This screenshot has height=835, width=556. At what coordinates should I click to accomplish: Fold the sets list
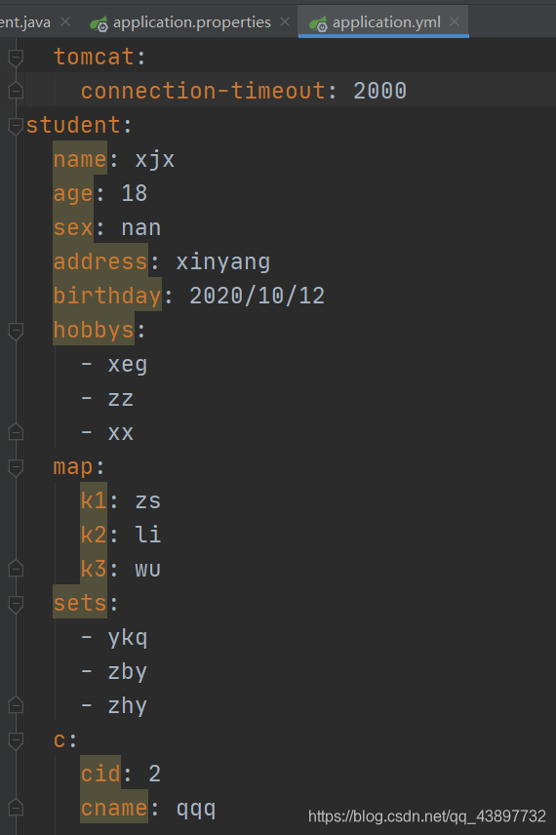pyautogui.click(x=16, y=604)
